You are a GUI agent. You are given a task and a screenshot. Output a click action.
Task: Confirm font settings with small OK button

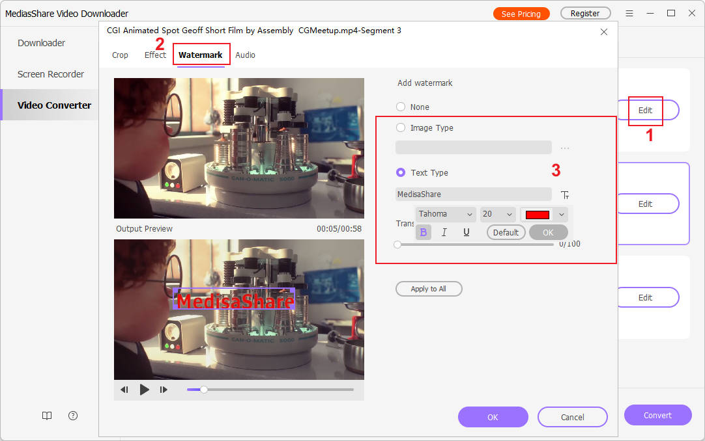(548, 232)
